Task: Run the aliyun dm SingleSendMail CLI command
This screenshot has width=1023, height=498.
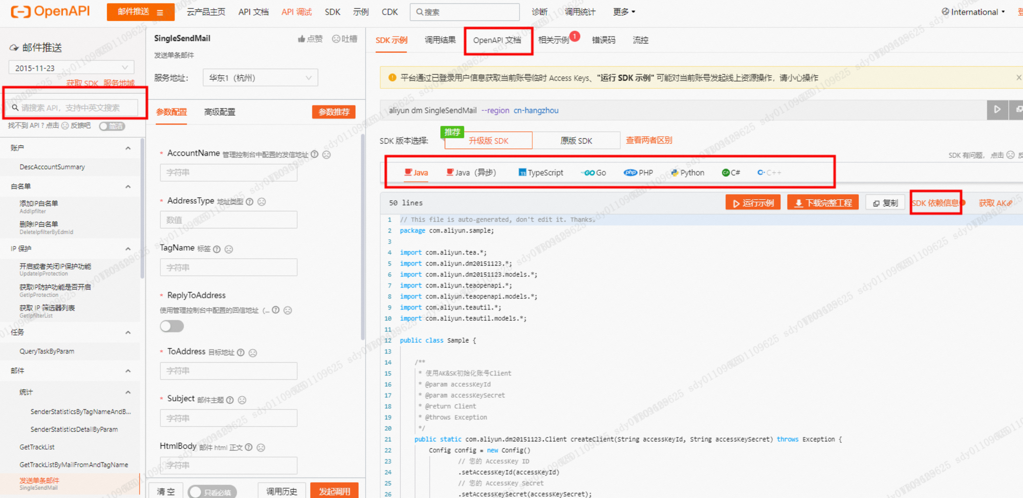Action: (997, 110)
